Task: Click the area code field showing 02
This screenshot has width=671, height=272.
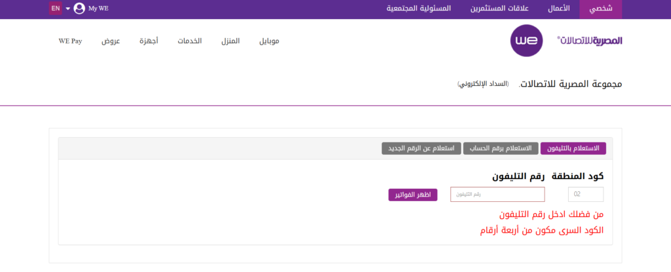Action: 586,194
